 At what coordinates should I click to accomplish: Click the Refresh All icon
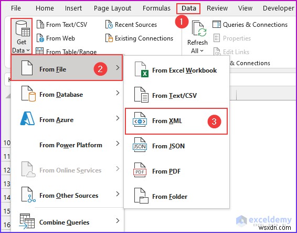coord(199,28)
